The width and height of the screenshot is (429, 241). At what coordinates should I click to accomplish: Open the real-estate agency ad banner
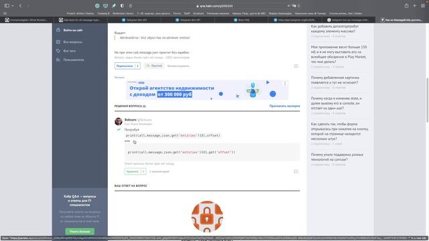click(207, 90)
